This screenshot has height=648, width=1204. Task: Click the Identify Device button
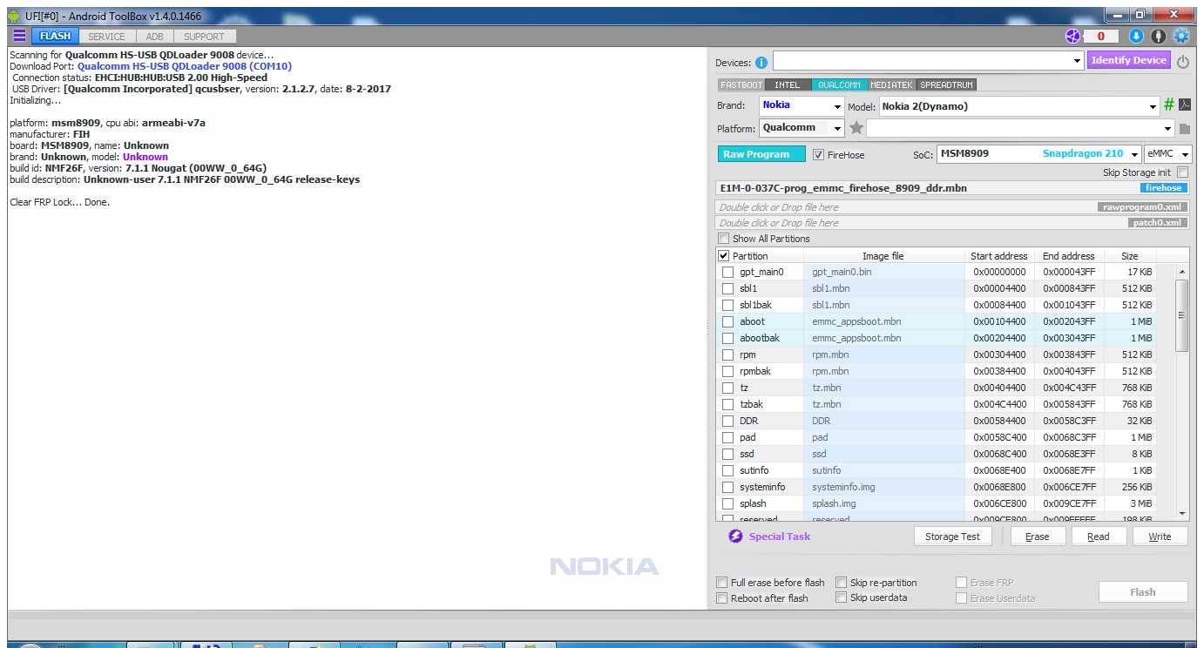click(x=1129, y=60)
